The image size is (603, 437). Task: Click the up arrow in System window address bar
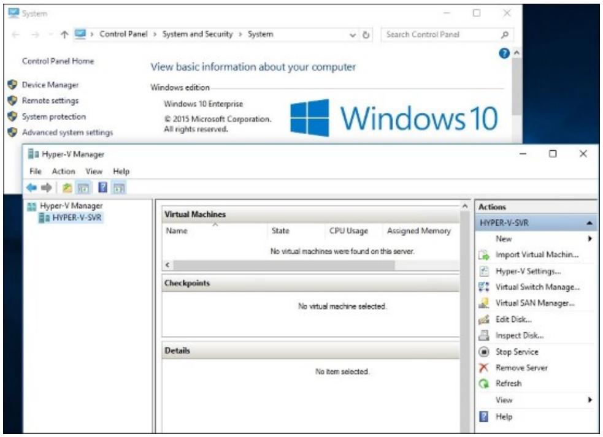click(64, 34)
